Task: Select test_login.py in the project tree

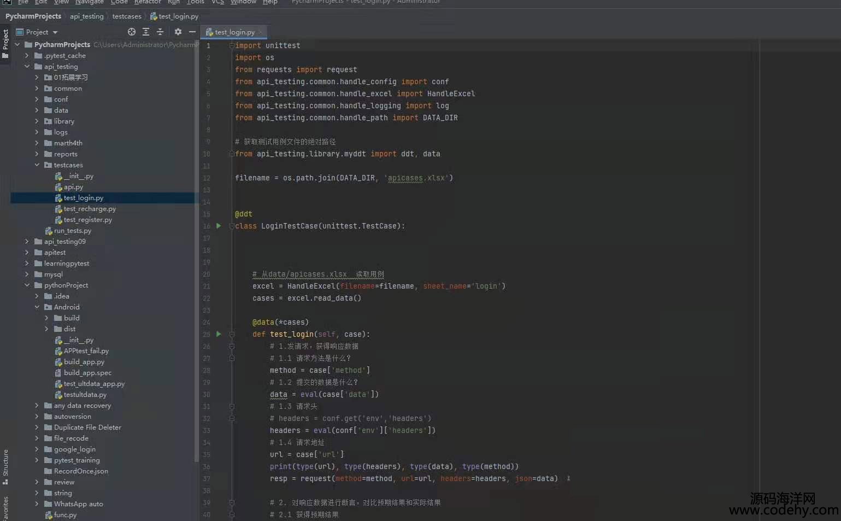Action: [83, 198]
